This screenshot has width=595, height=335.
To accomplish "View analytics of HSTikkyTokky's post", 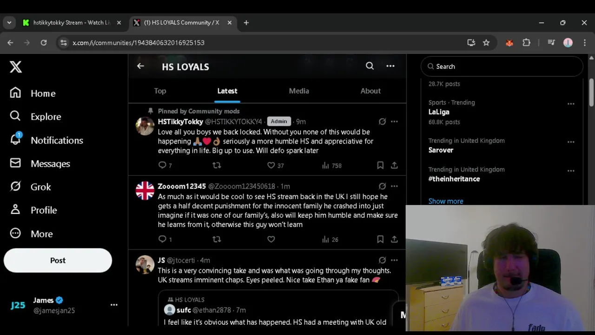I will click(x=331, y=166).
